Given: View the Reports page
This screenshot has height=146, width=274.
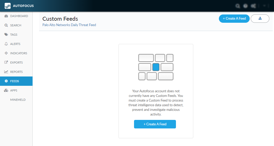Looking at the screenshot, I should click(x=16, y=72).
